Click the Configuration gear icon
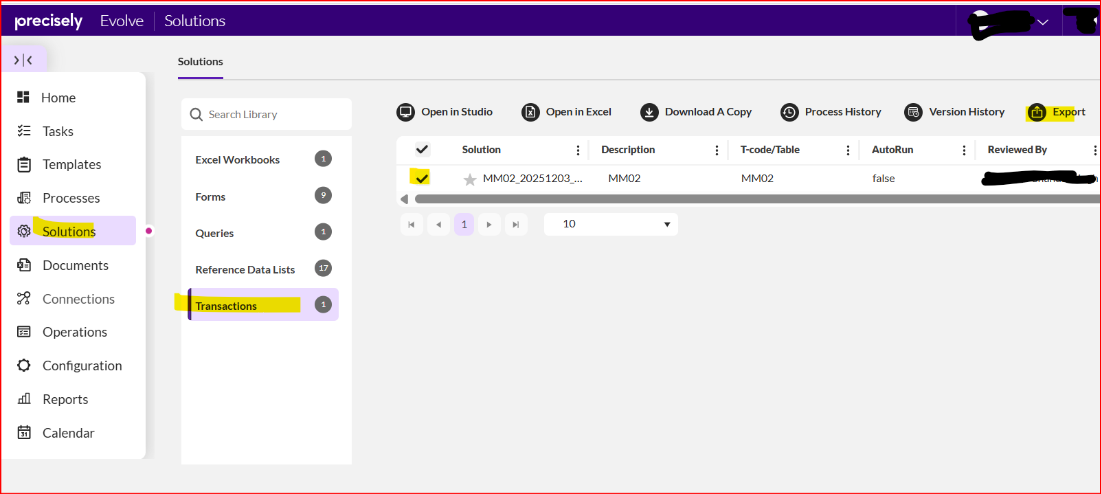 tap(24, 366)
